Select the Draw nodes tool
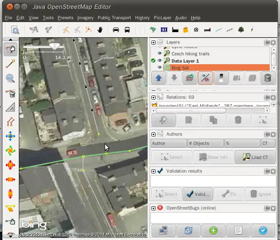The image size is (280, 240). pyautogui.click(x=10, y=63)
